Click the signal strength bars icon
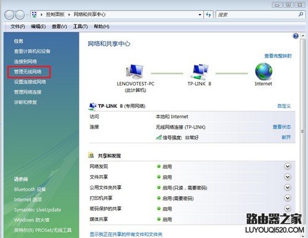 coord(158,137)
